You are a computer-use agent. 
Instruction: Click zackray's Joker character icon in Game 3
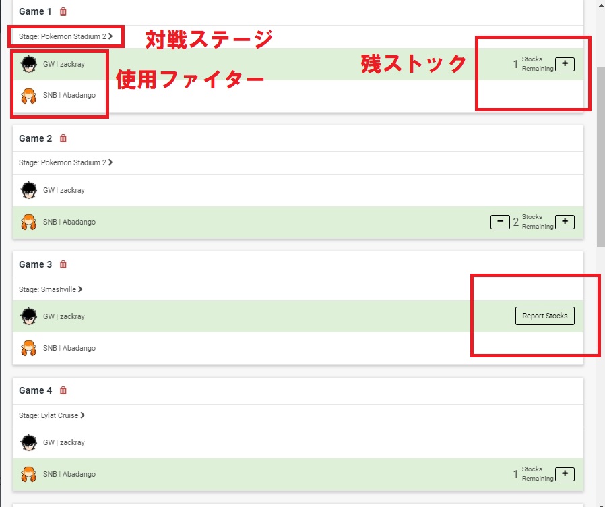click(x=28, y=316)
